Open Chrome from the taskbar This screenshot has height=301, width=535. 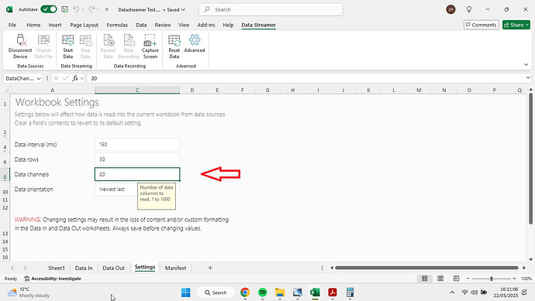(245, 292)
